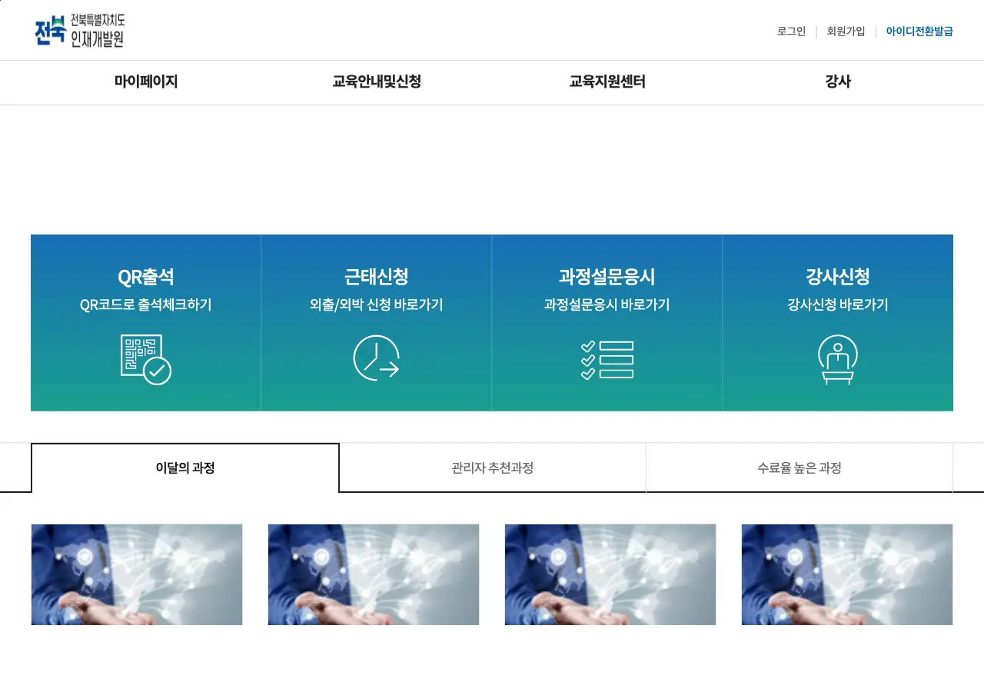Click the 회원가입 link

pos(846,32)
